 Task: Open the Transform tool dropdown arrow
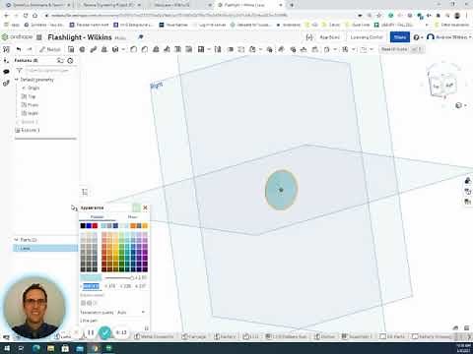[260, 49]
